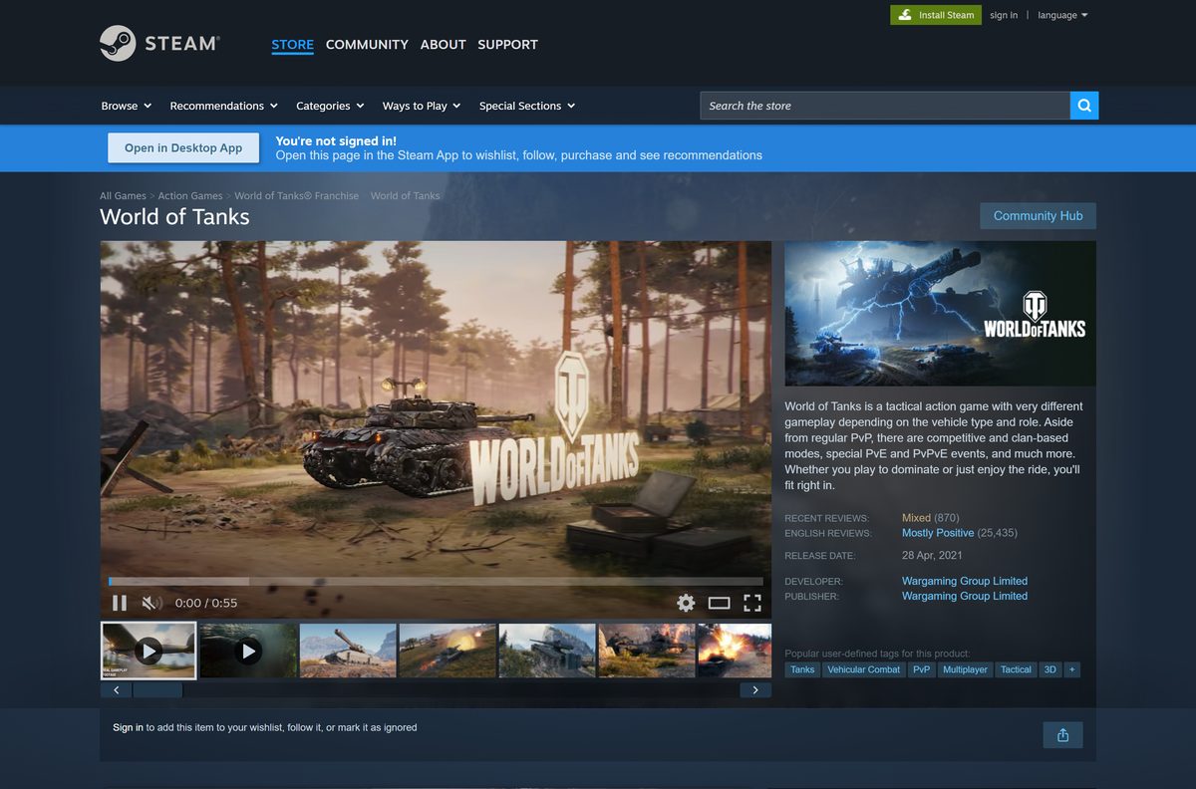Viewport: 1196px width, 789px height.
Task: Open the COMMUNITY tab
Action: point(367,45)
